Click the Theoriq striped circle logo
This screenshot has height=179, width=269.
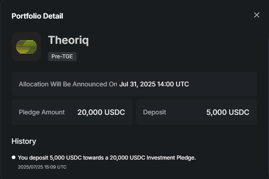tap(26, 47)
